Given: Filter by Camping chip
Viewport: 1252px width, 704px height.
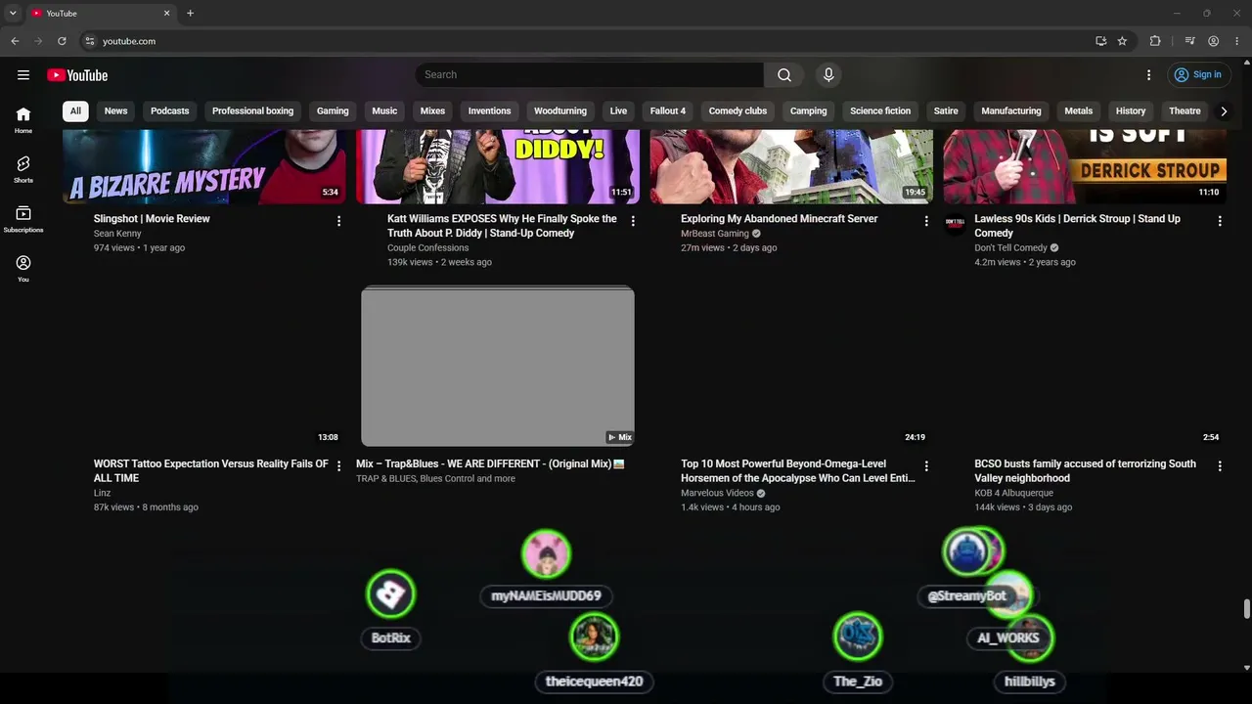Looking at the screenshot, I should pos(808,111).
